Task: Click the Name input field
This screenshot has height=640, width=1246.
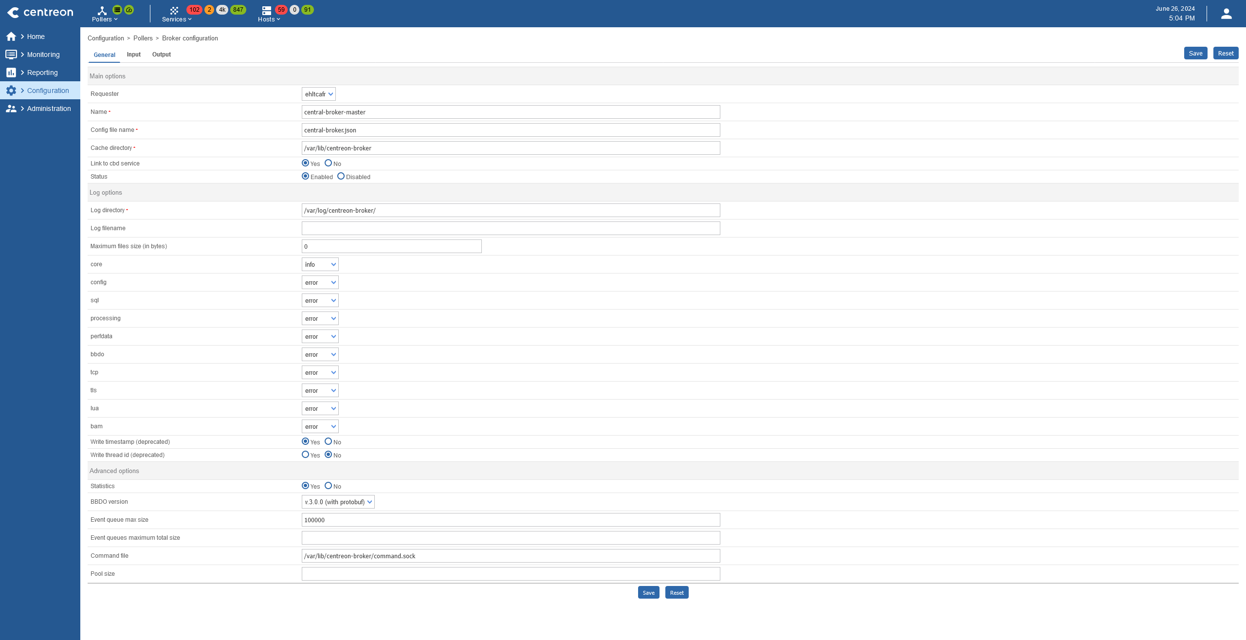Action: coord(511,112)
